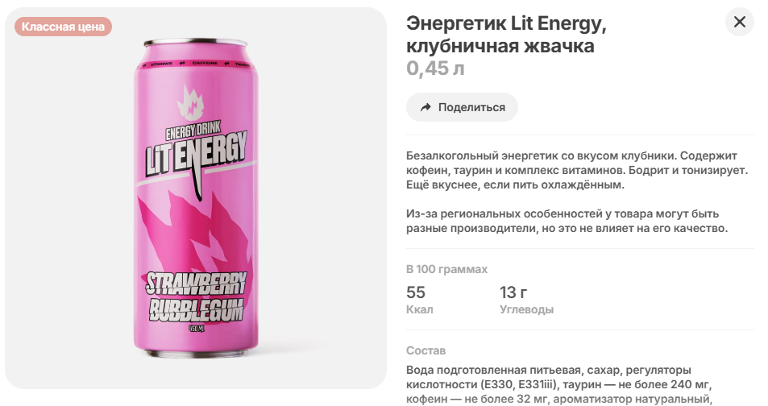Click the 450 ML marking on can
Viewport: 768px width, 406px height.
pos(197,329)
